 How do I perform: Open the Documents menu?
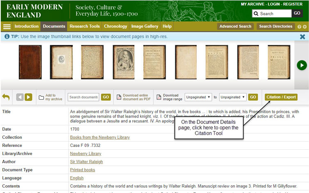(54, 26)
